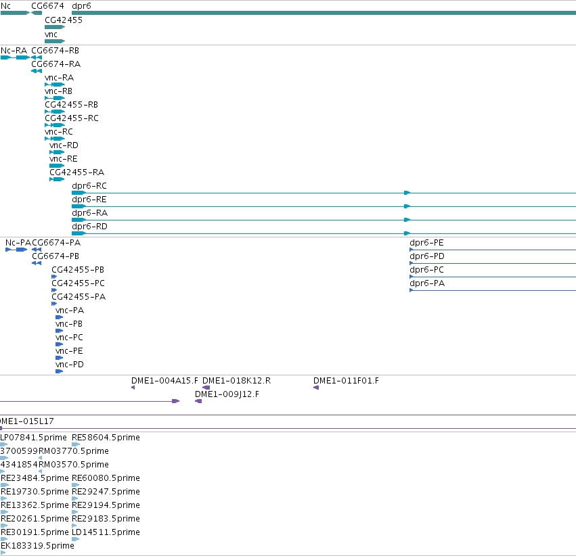The image size is (576, 556).
Task: Click the vnc-PA protein
Action: point(59,317)
